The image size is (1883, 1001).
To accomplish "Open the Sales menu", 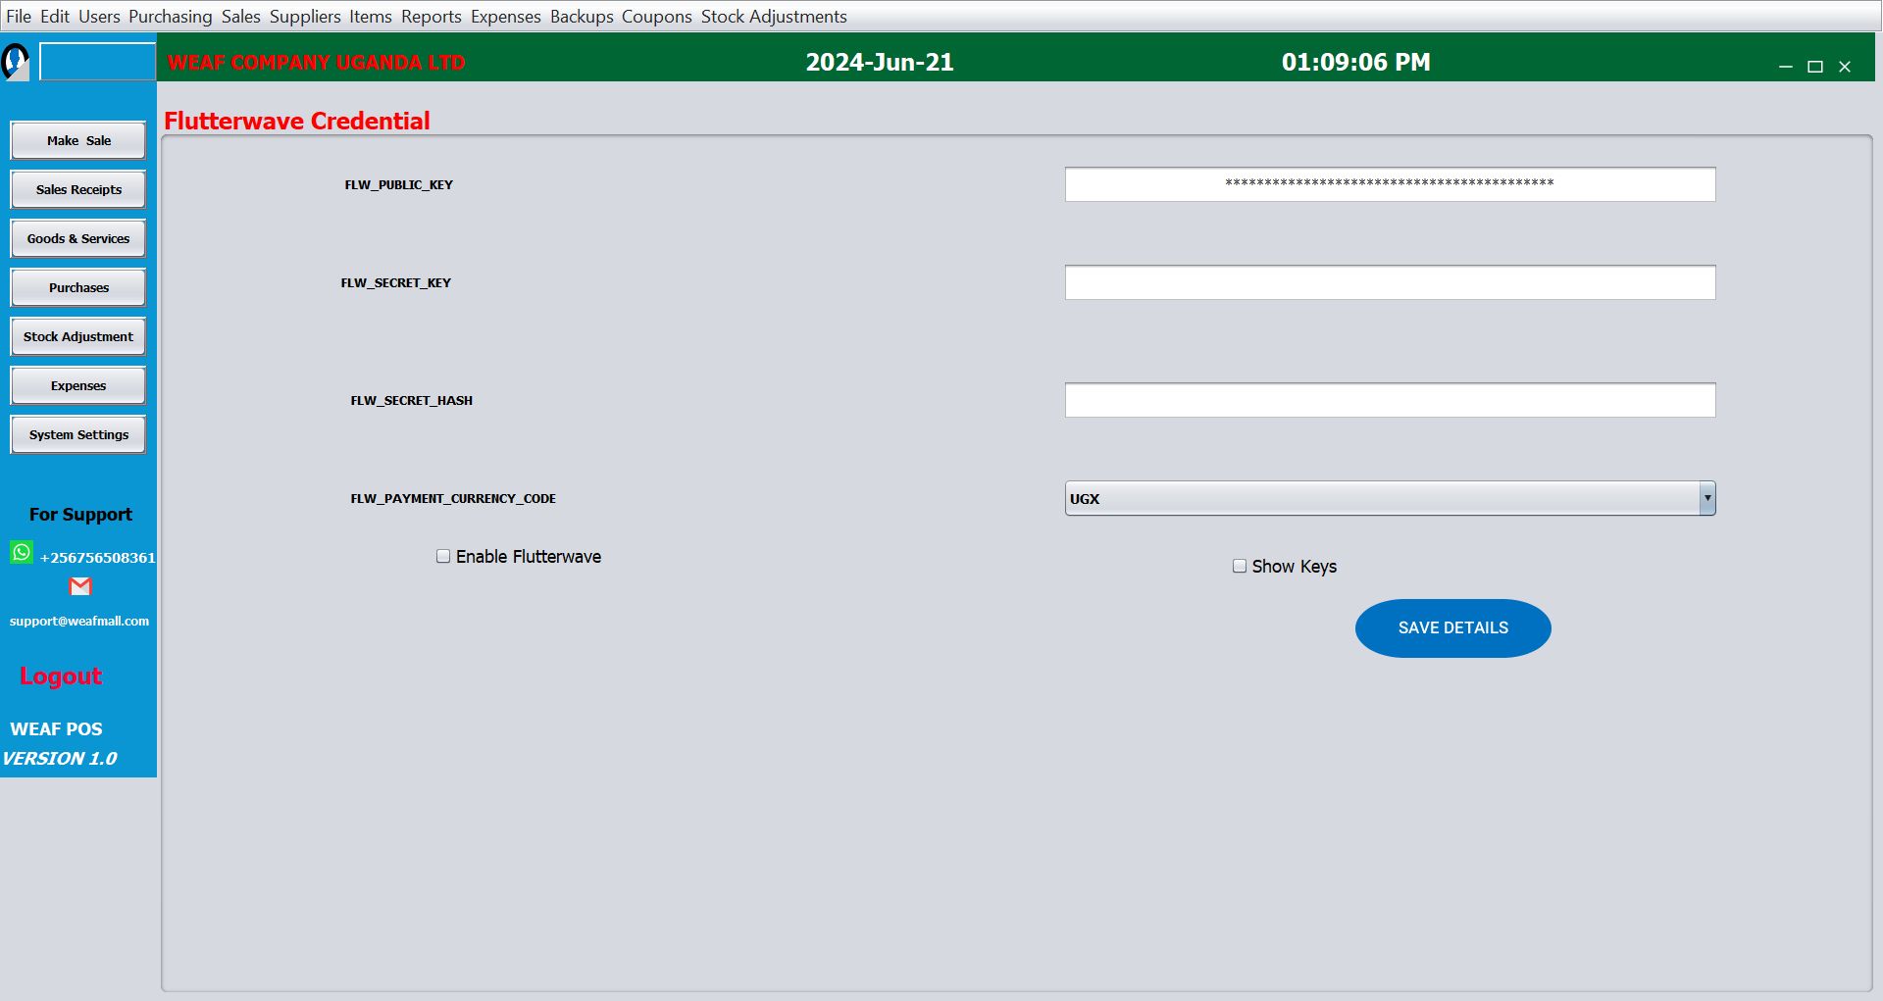I will point(241,17).
